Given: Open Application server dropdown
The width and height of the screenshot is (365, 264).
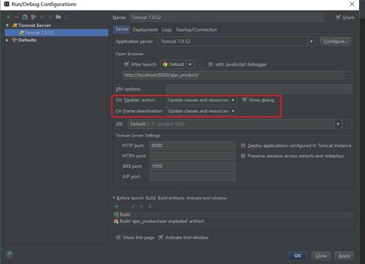Looking at the screenshot, I should coord(311,42).
